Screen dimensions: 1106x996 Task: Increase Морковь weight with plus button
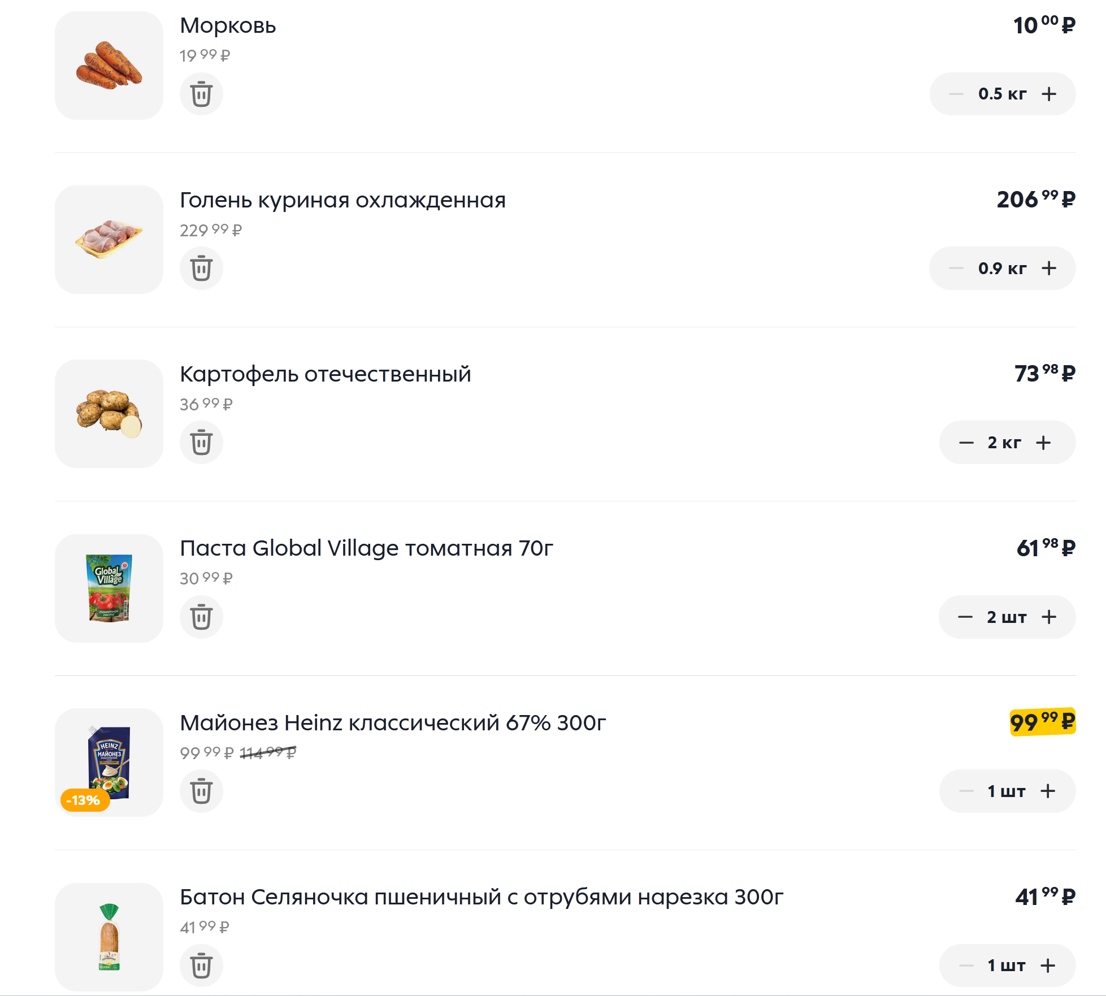point(1049,94)
